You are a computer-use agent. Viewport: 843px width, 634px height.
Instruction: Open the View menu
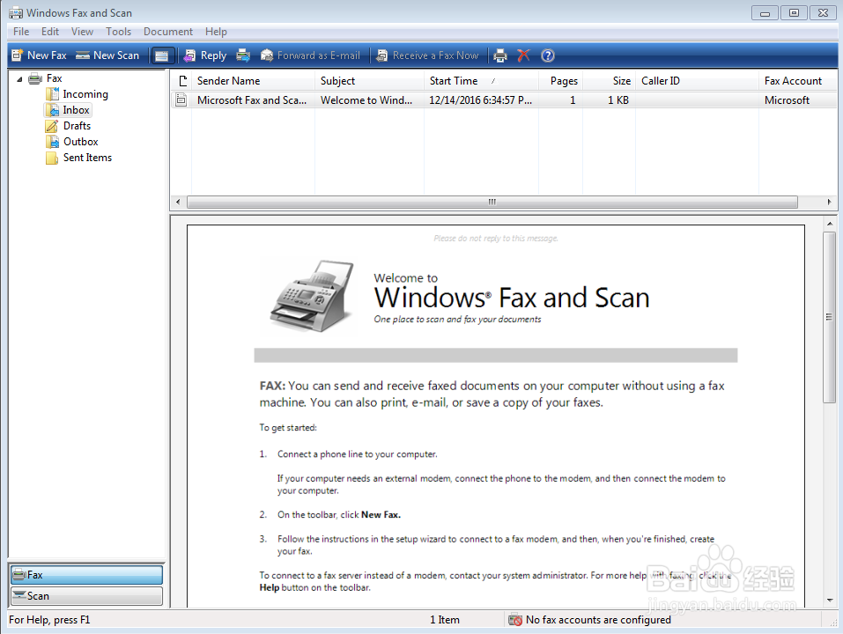tap(82, 32)
